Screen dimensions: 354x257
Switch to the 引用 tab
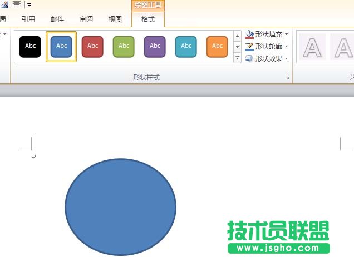[x=28, y=19]
